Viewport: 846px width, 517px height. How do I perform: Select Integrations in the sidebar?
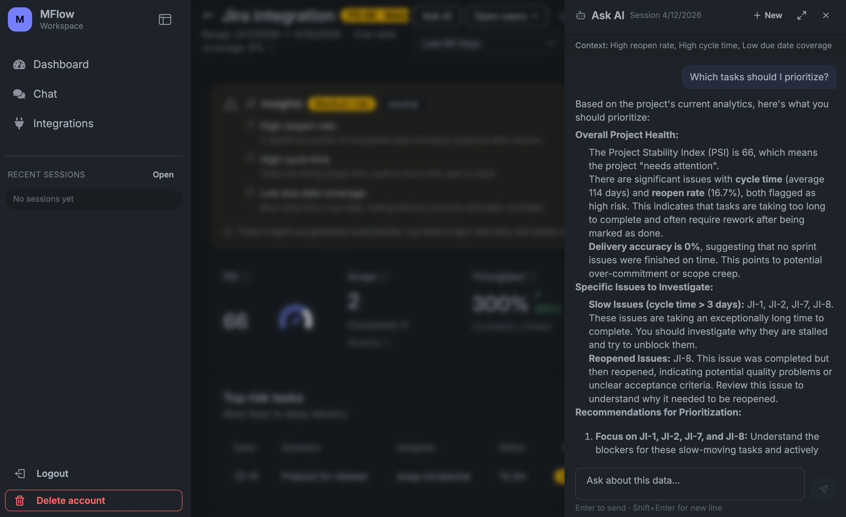pos(63,123)
